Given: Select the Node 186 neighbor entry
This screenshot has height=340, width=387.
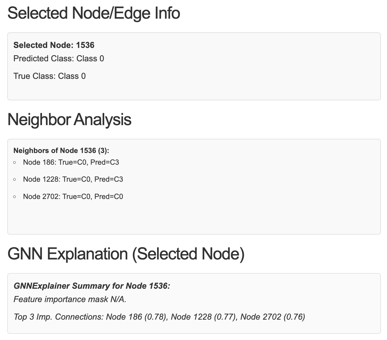Looking at the screenshot, I should point(71,162).
